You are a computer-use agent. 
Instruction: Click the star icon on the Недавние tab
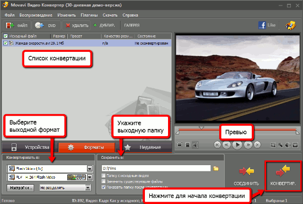tap(128, 147)
